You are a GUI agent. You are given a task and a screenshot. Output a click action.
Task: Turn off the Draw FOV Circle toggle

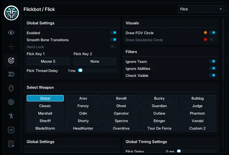tap(213, 32)
